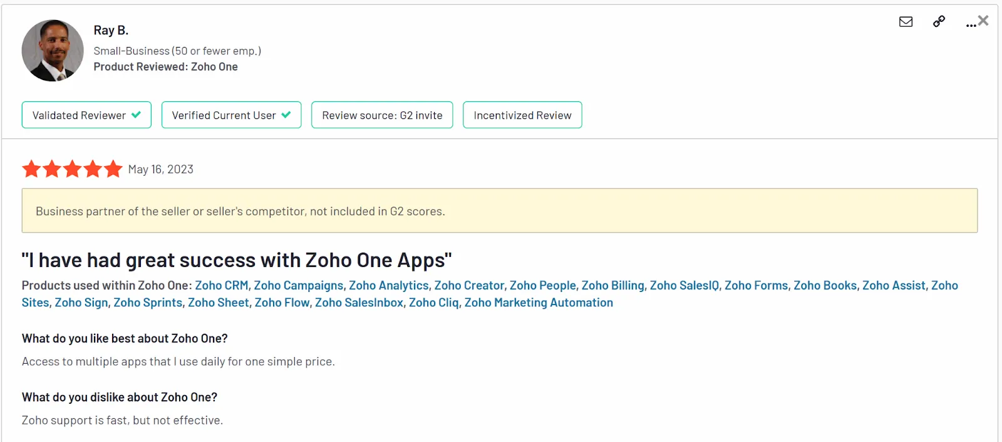Open the Zoho Creator link
Image resolution: width=1002 pixels, height=442 pixels.
(469, 285)
